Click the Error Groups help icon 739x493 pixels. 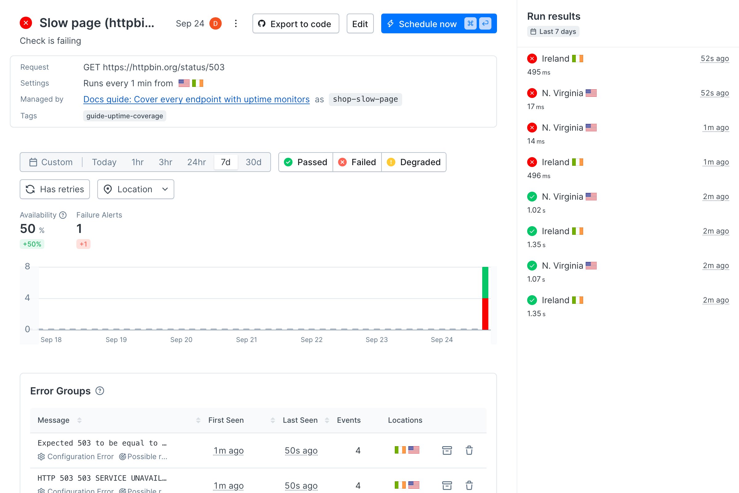[x=99, y=391]
